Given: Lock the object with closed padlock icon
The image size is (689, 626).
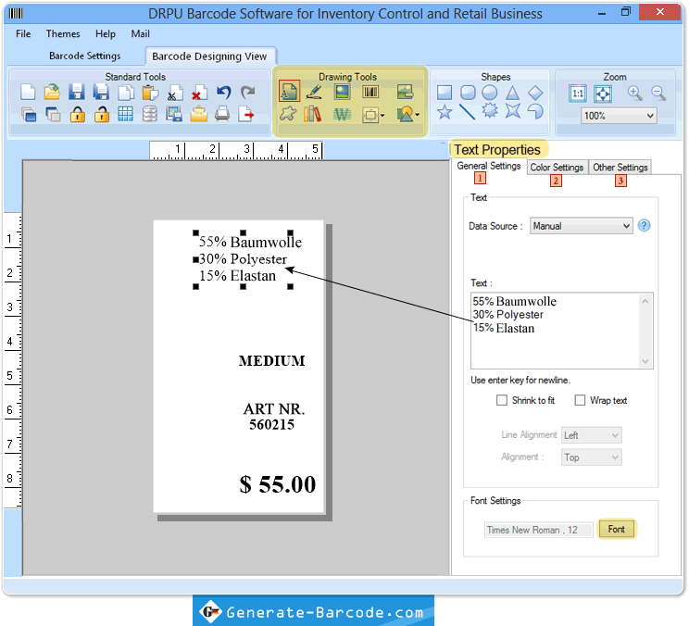Looking at the screenshot, I should pos(78,114).
